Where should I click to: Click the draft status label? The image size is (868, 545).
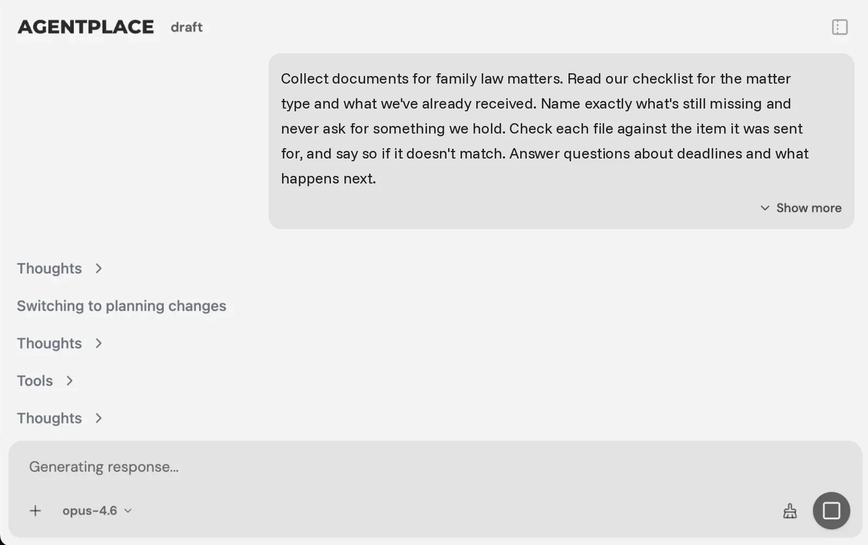pos(187,27)
